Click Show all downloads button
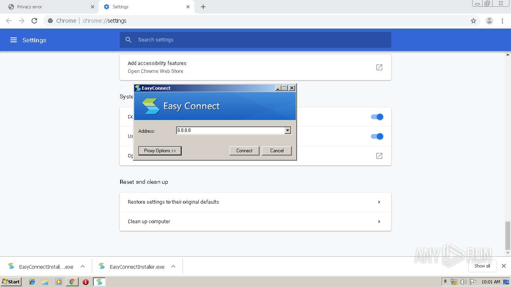The width and height of the screenshot is (511, 287). pyautogui.click(x=482, y=266)
